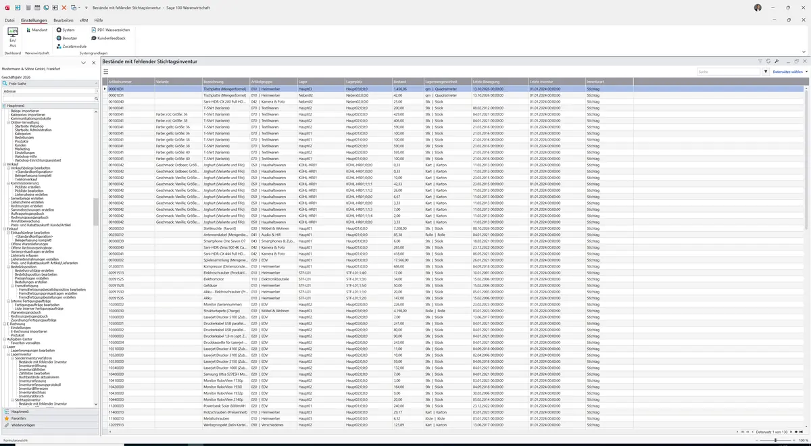The width and height of the screenshot is (811, 446).
Task: Sort by the Artikelnummer column header
Action: point(131,82)
